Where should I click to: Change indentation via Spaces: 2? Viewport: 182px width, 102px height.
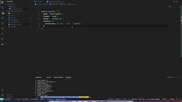118,99
